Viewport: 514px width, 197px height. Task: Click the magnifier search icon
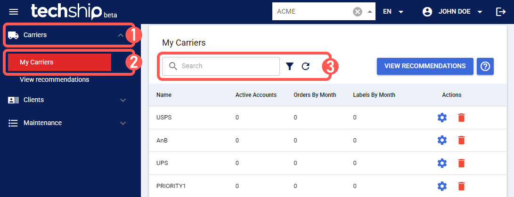tap(173, 66)
